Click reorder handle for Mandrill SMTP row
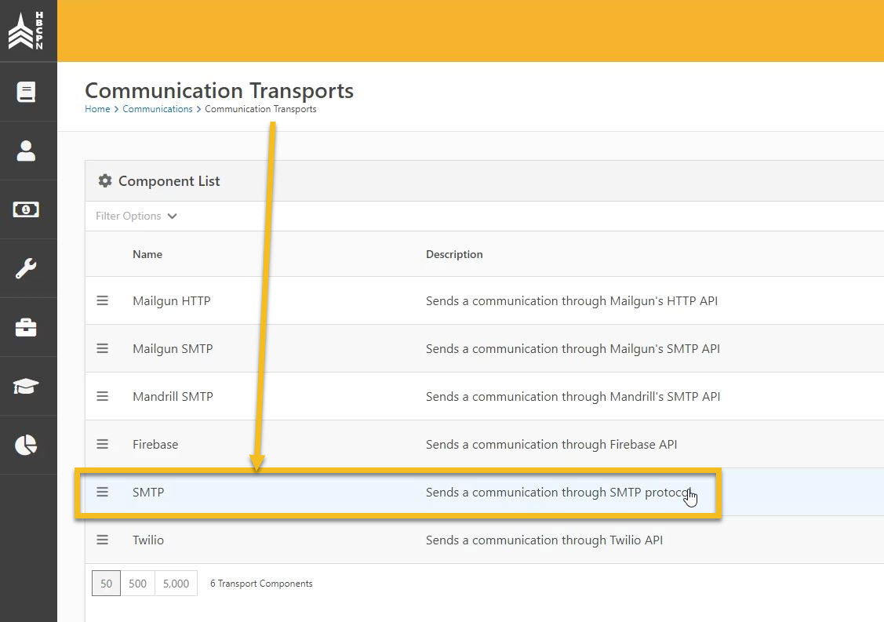Image resolution: width=884 pixels, height=622 pixels. [102, 396]
